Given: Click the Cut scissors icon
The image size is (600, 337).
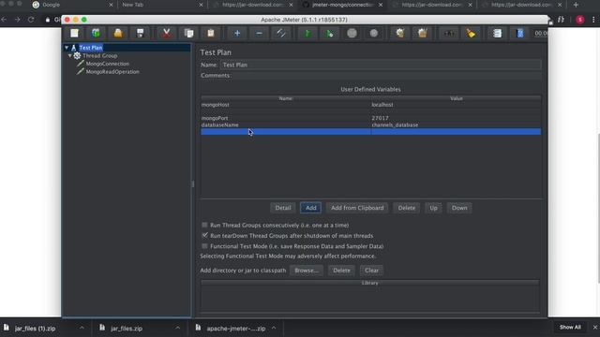Looking at the screenshot, I should [167, 34].
